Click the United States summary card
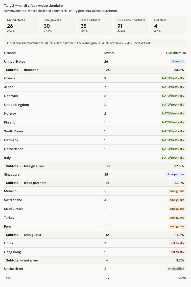 click(x=21, y=25)
